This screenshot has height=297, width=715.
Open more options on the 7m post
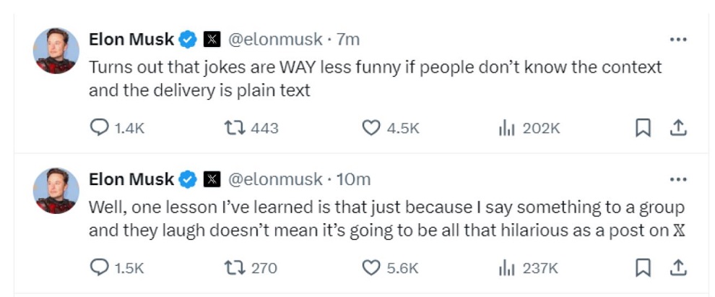coord(677,40)
